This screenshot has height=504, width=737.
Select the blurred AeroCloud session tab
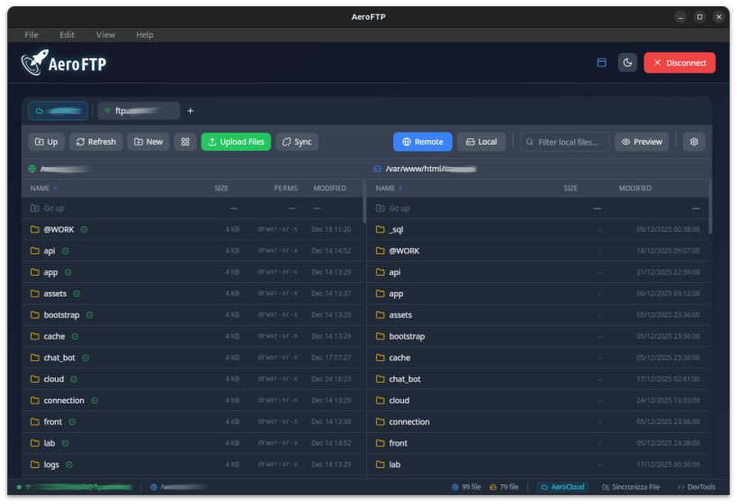pyautogui.click(x=58, y=111)
